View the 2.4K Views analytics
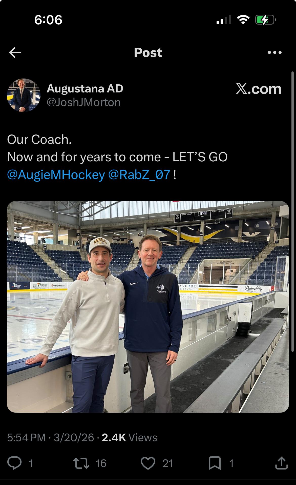 [x=129, y=437]
